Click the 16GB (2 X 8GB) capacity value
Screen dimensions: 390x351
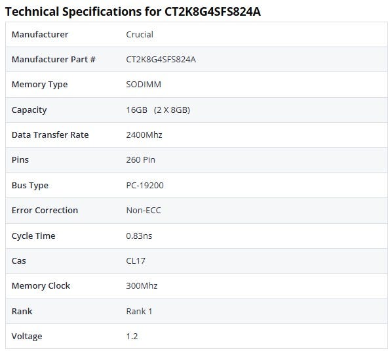click(158, 110)
